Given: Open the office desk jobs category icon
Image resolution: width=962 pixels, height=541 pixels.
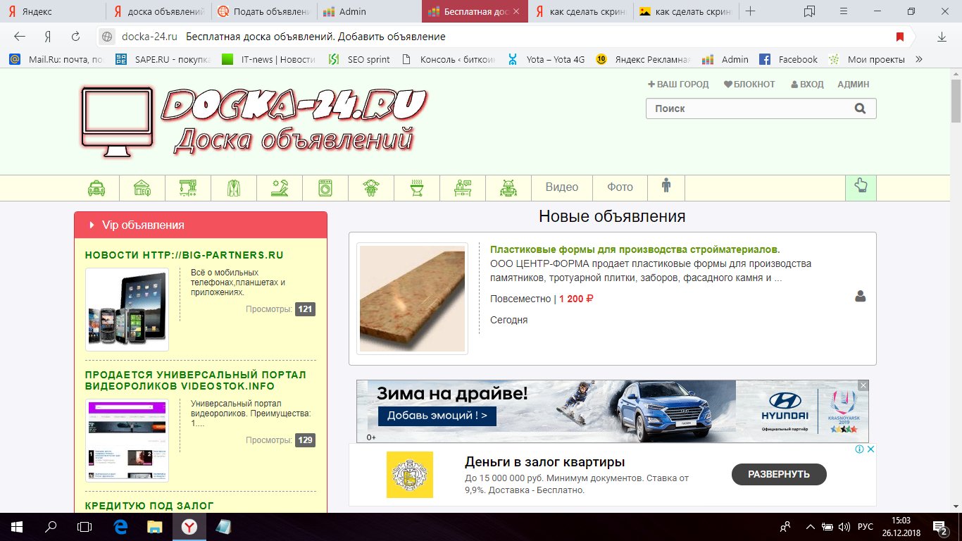Looking at the screenshot, I should pos(463,187).
